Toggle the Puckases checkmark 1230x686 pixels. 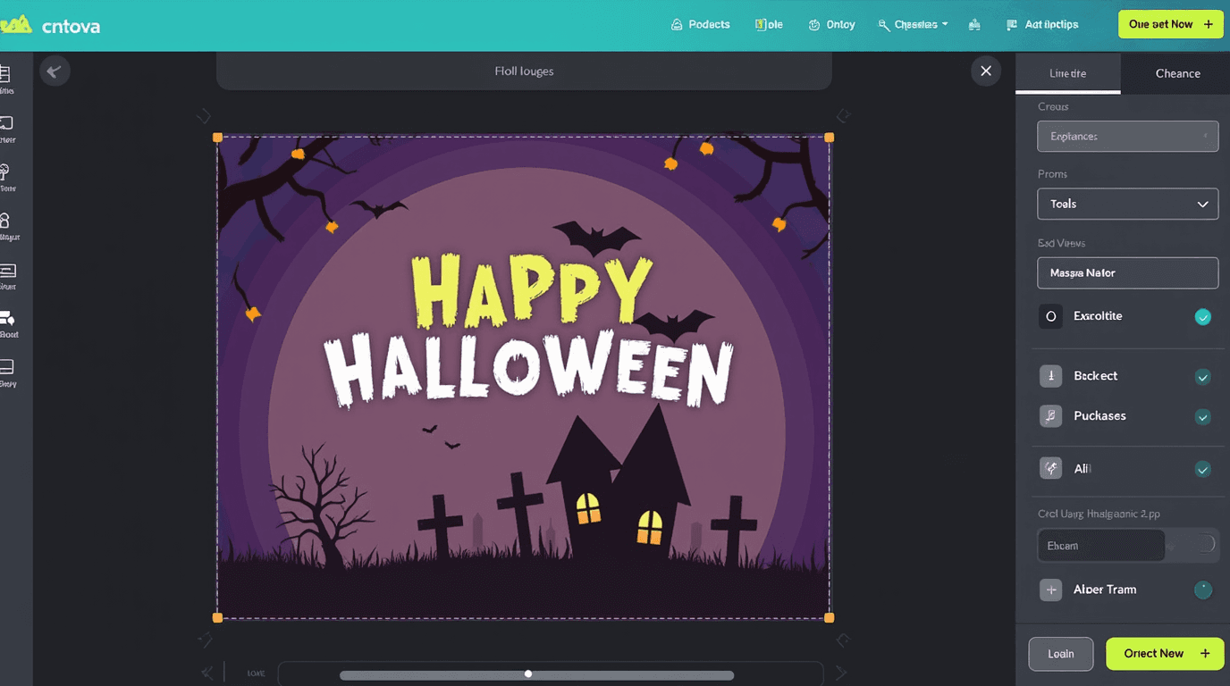[x=1203, y=416]
